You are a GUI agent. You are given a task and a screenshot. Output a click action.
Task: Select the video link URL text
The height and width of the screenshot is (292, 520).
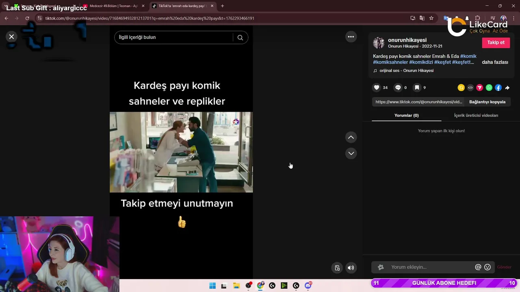[x=419, y=102]
